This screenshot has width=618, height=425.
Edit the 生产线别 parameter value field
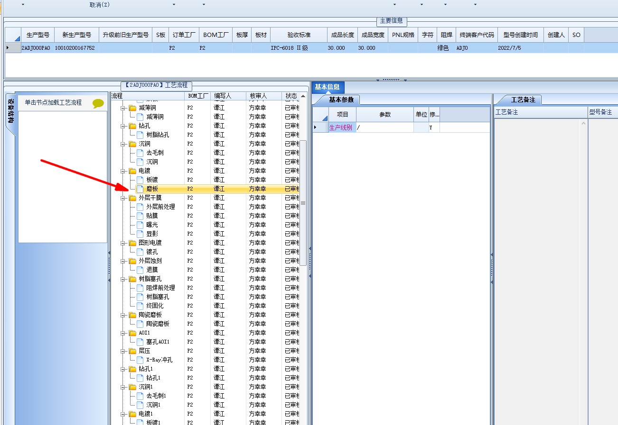[x=385, y=127]
